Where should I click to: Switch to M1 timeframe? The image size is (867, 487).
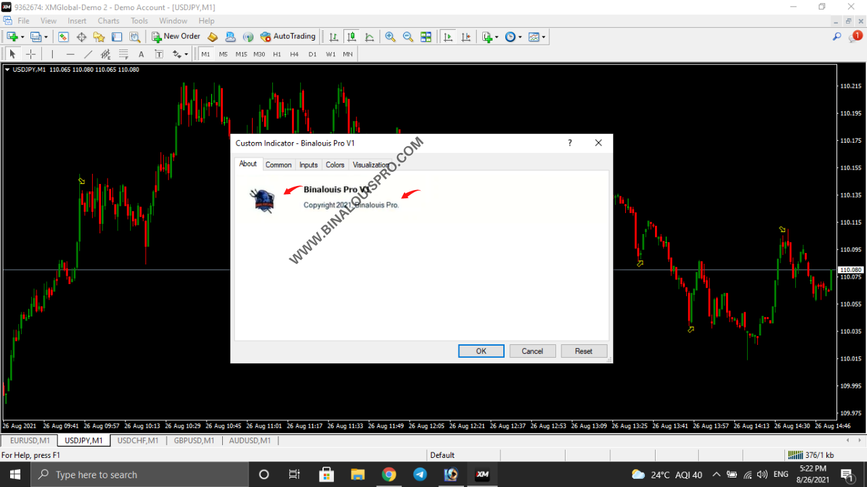pyautogui.click(x=206, y=54)
